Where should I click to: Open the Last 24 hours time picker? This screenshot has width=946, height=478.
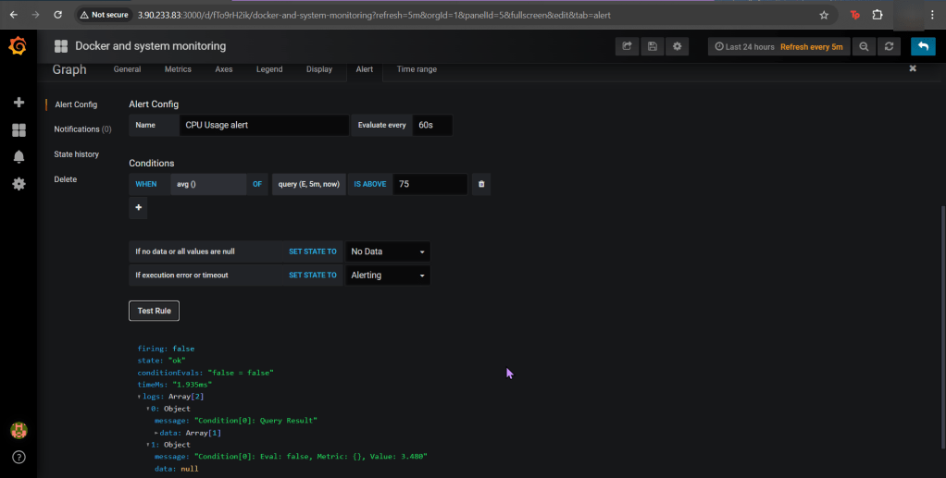point(743,46)
